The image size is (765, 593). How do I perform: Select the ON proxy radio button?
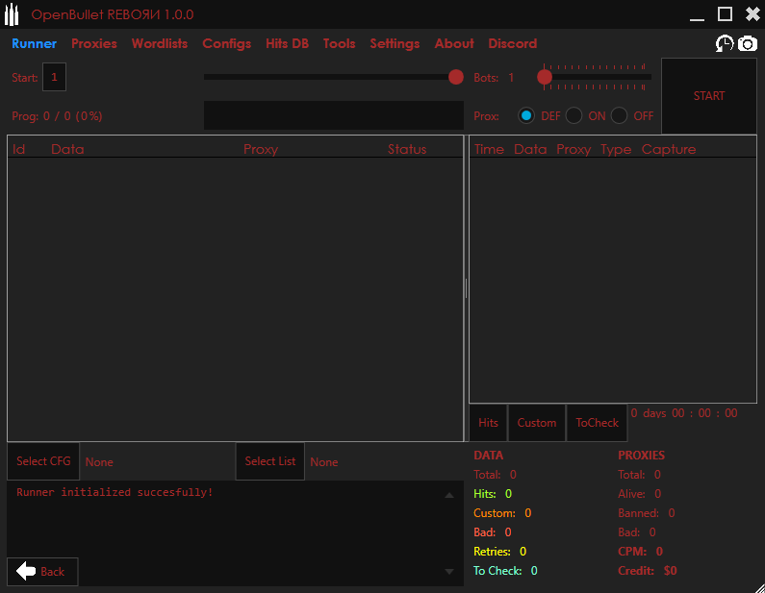point(574,116)
